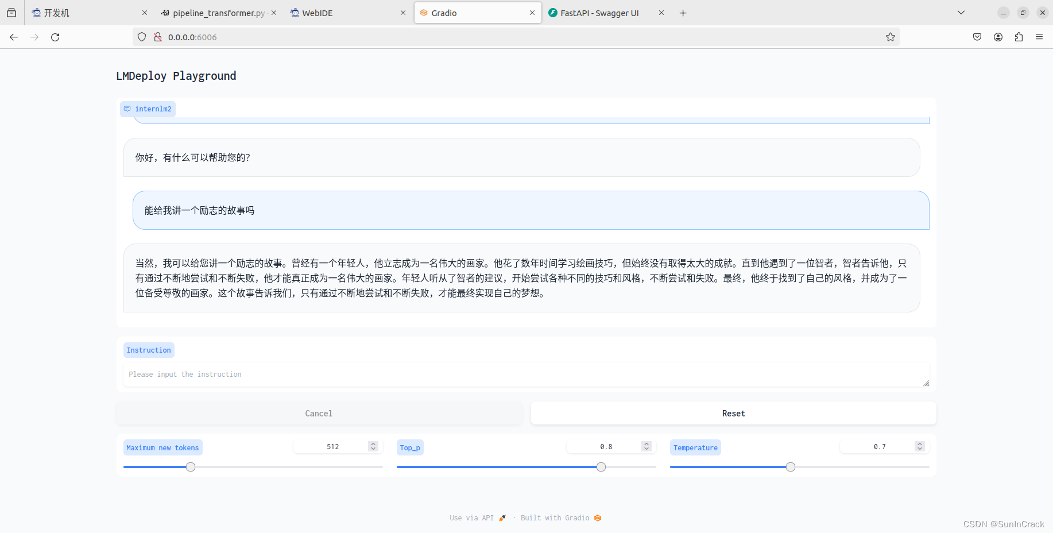Screen dimensions: 1053x533
Task: Click the insecure connection lock icon
Action: pyautogui.click(x=158, y=37)
